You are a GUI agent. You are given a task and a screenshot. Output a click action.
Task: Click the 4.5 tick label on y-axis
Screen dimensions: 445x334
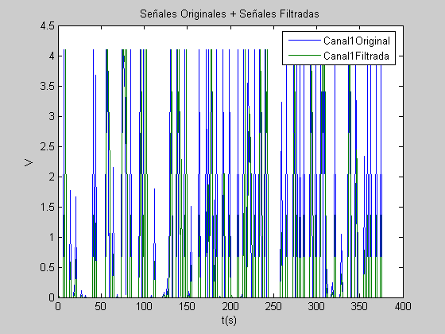[47, 25]
